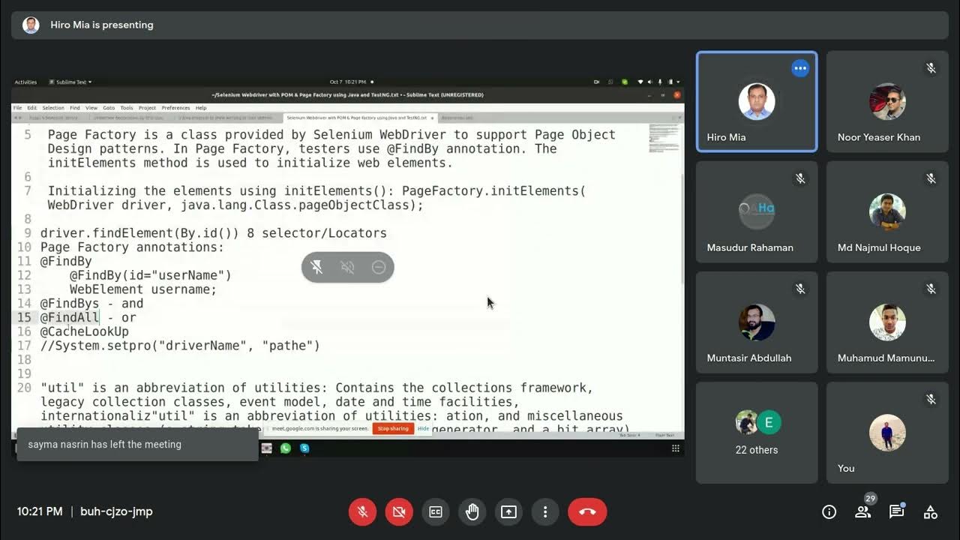This screenshot has width=960, height=540.
Task: Select Hiro Mia participant tile
Action: point(757,101)
